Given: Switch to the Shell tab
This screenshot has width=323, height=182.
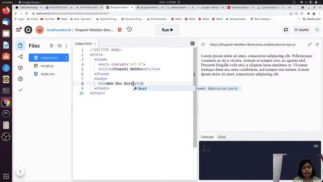Looking at the screenshot, I should [222, 137].
